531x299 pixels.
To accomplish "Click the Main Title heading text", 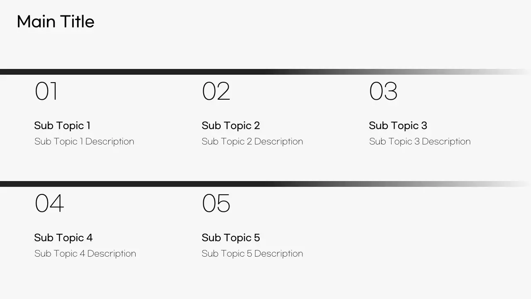I will (56, 22).
